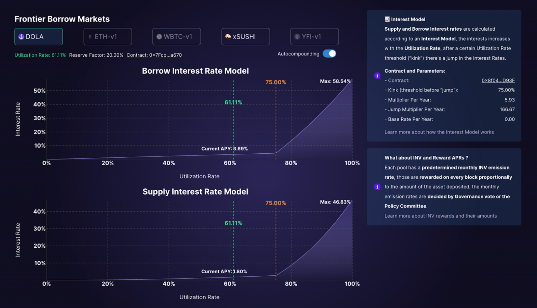Click the 75.00% kink marker on borrow chart

click(x=276, y=82)
